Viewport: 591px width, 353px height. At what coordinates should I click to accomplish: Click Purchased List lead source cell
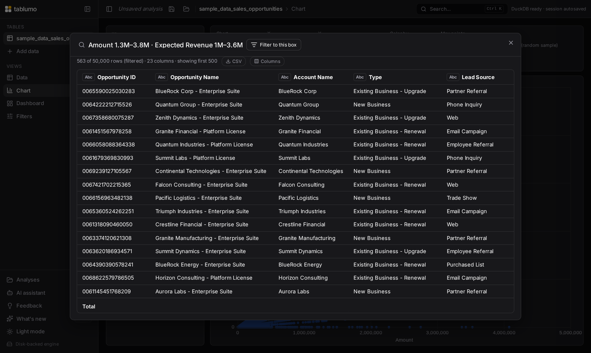coord(465,265)
